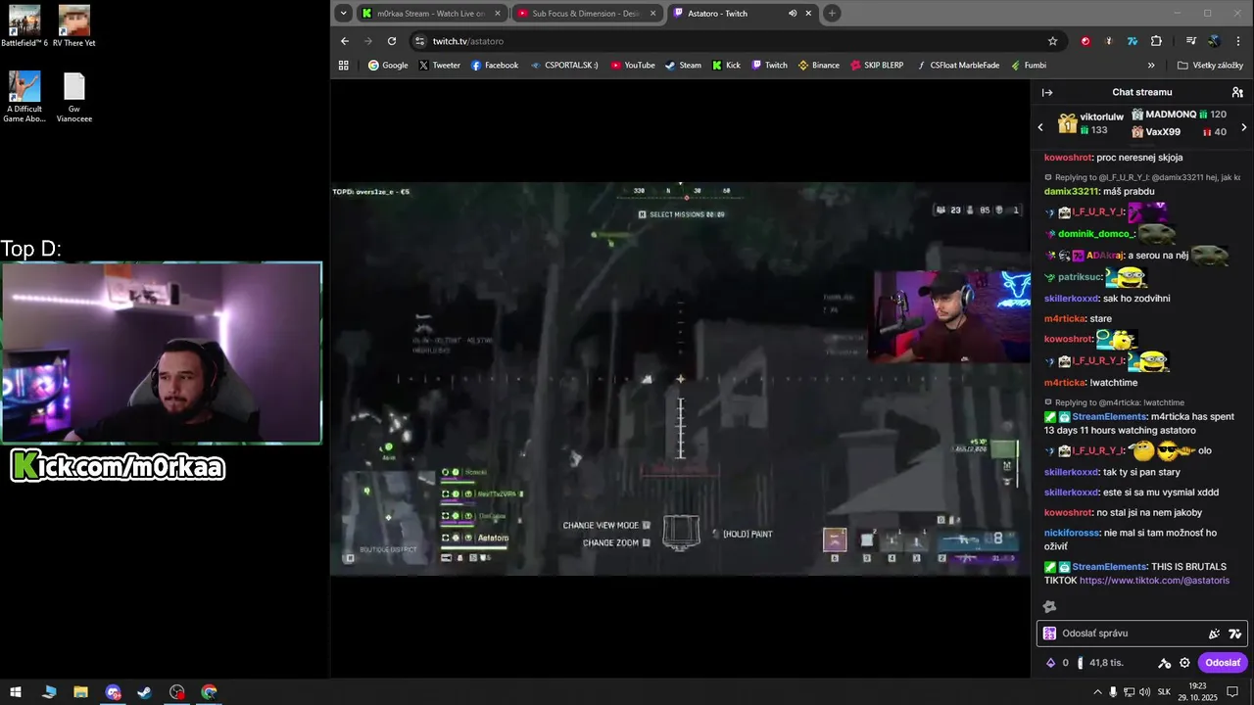1254x705 pixels.
Task: Open the Chrome three-dot menu
Action: point(1238,41)
